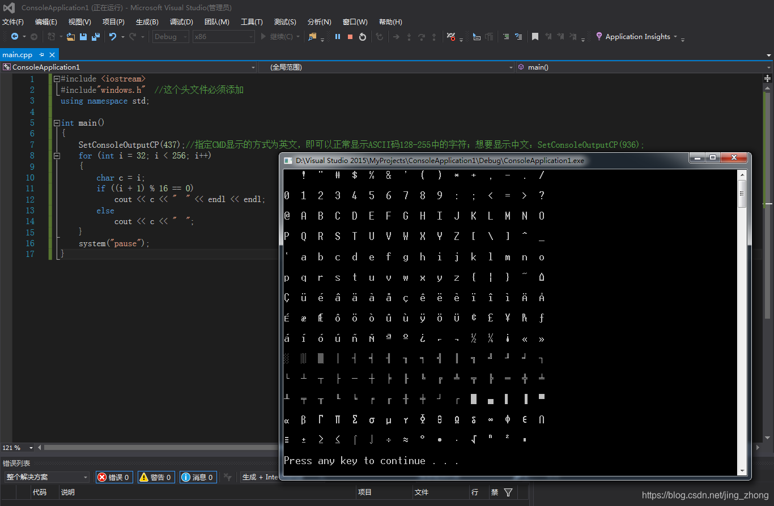Viewport: 774px width, 506px height.
Task: Open the 分析(N) menu
Action: [320, 22]
